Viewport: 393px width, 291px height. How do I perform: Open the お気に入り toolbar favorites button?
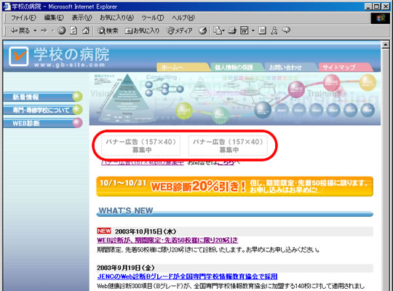point(142,31)
